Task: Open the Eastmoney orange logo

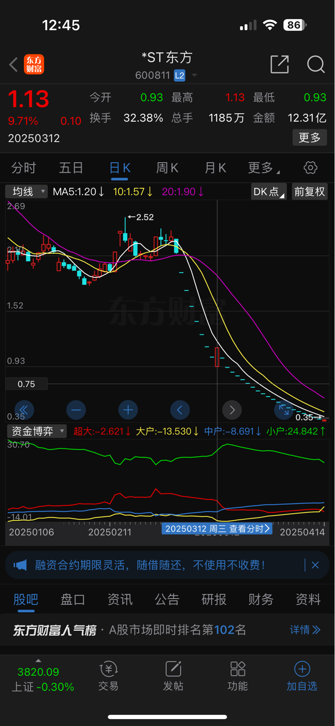Action: tap(34, 65)
